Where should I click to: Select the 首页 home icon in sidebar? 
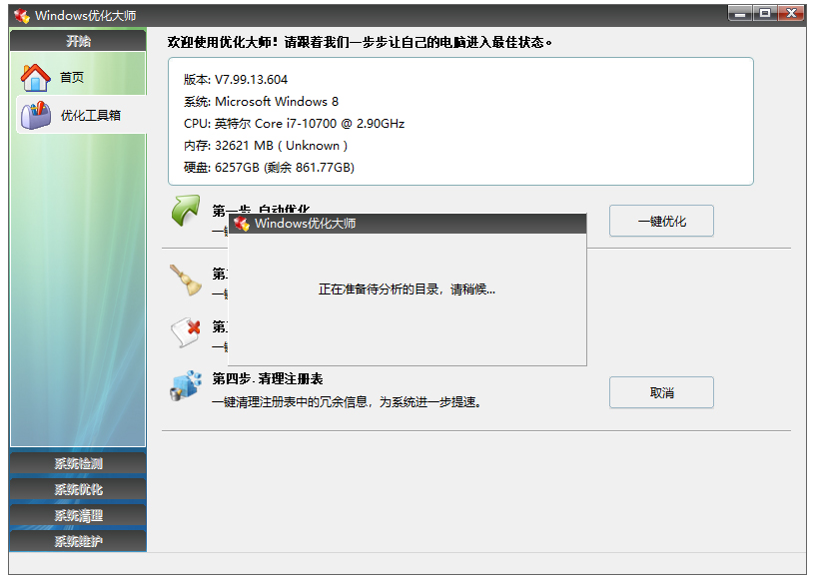[x=34, y=76]
